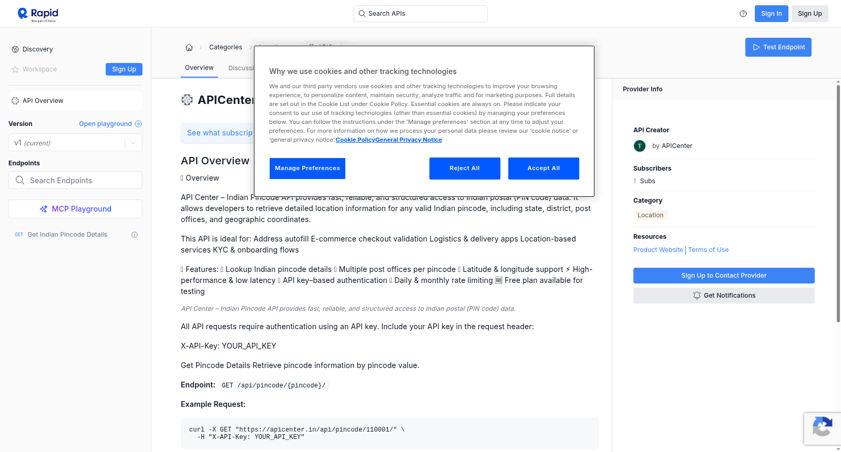Click the curl example request code block
Viewport: 841px width, 452px height.
pos(390,434)
